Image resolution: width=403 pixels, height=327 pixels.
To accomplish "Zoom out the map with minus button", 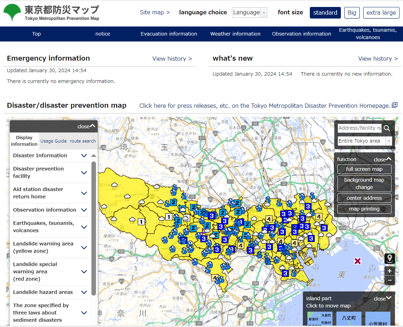I will pos(389,280).
